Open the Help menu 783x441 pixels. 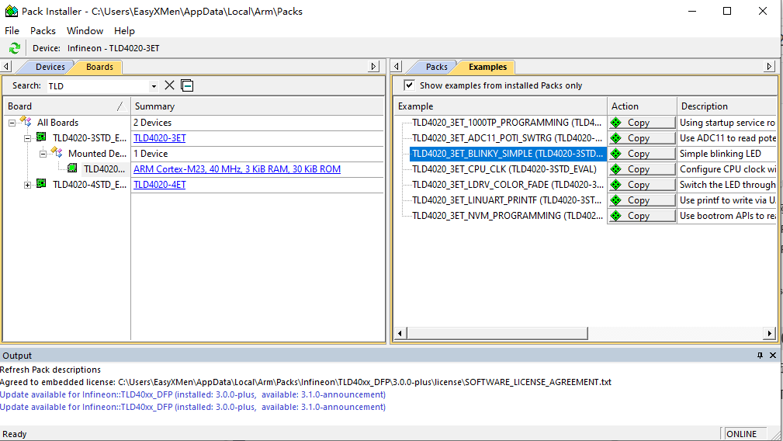124,30
